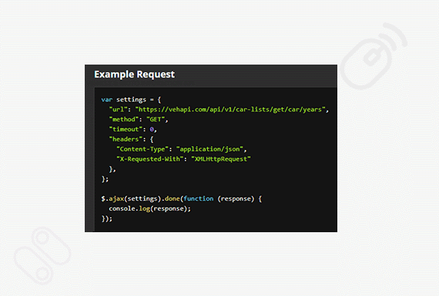
Task: Click the Example Request heading
Action: pyautogui.click(x=134, y=75)
